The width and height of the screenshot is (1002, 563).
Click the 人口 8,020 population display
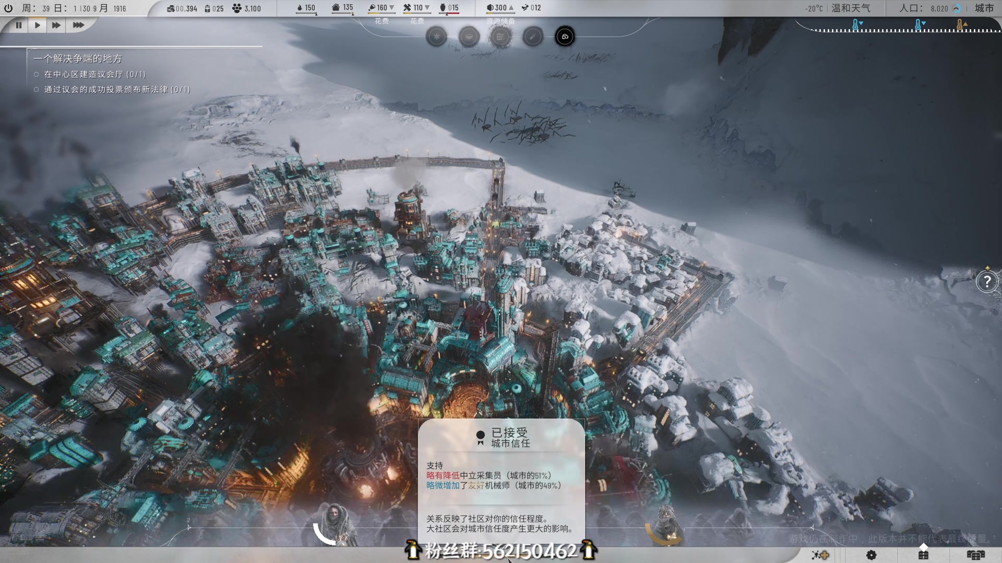(924, 8)
